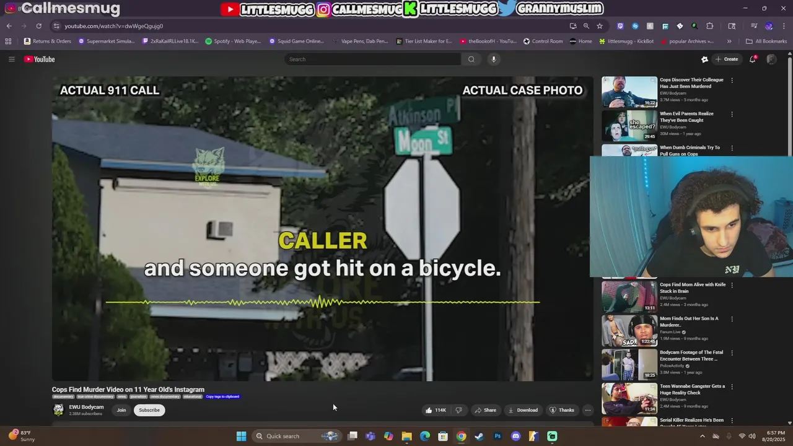The image size is (793, 446).
Task: Expand hidden bookmarks chevron
Action: (x=729, y=42)
